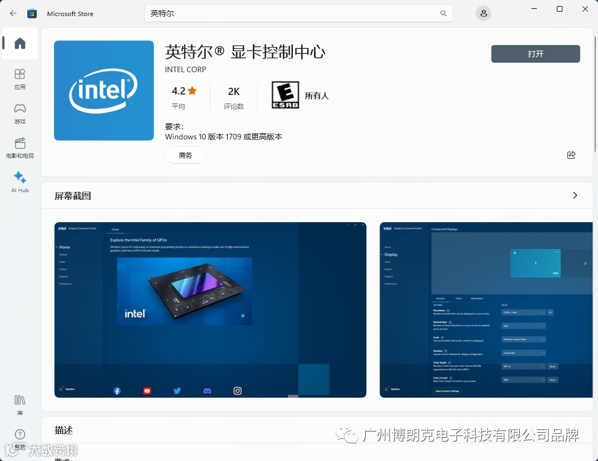598x461 pixels.
Task: Click the 商务 category tag
Action: [186, 155]
